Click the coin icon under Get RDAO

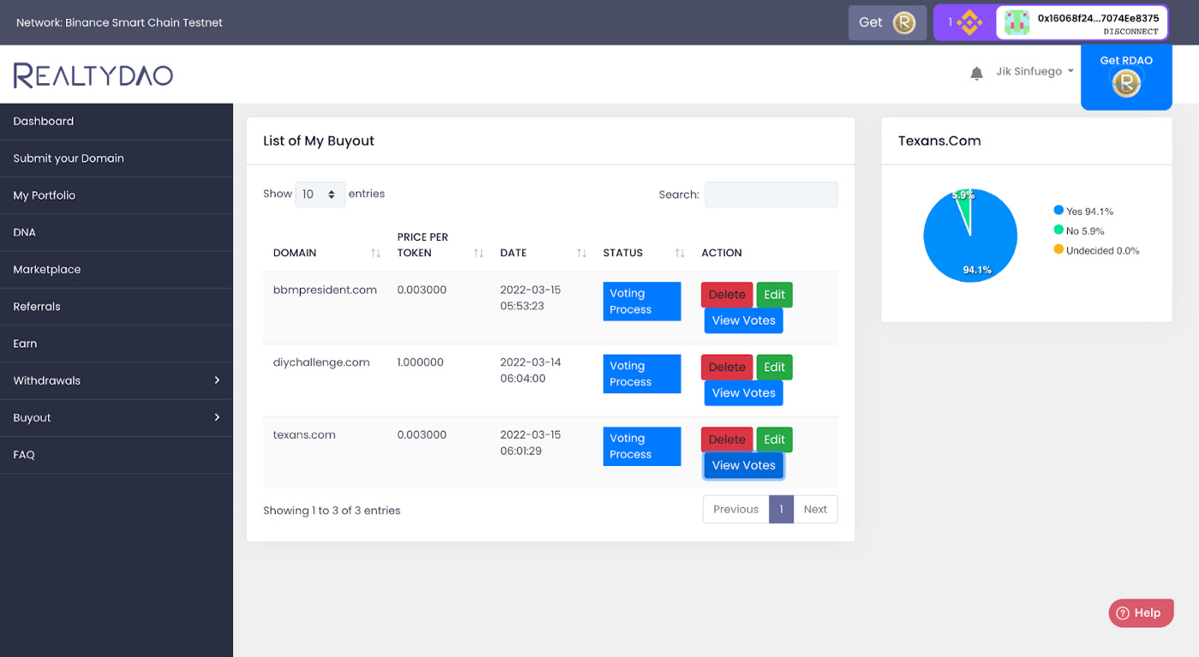click(x=1126, y=83)
